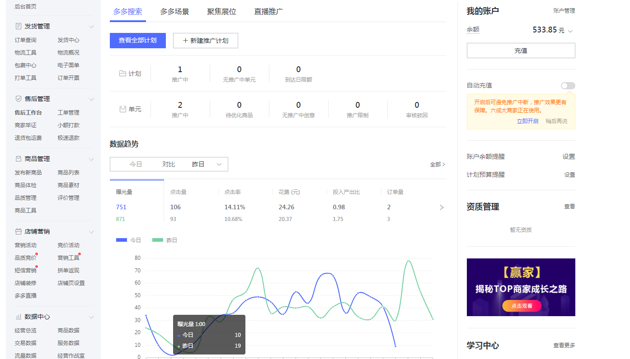Click the 商品管理 bag icon
The width and height of the screenshot is (630, 359).
[19, 159]
